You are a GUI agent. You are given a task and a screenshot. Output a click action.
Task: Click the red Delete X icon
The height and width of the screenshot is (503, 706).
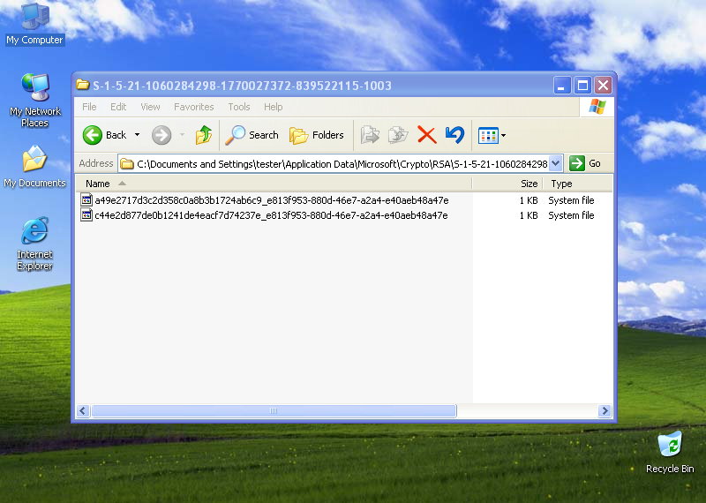427,135
